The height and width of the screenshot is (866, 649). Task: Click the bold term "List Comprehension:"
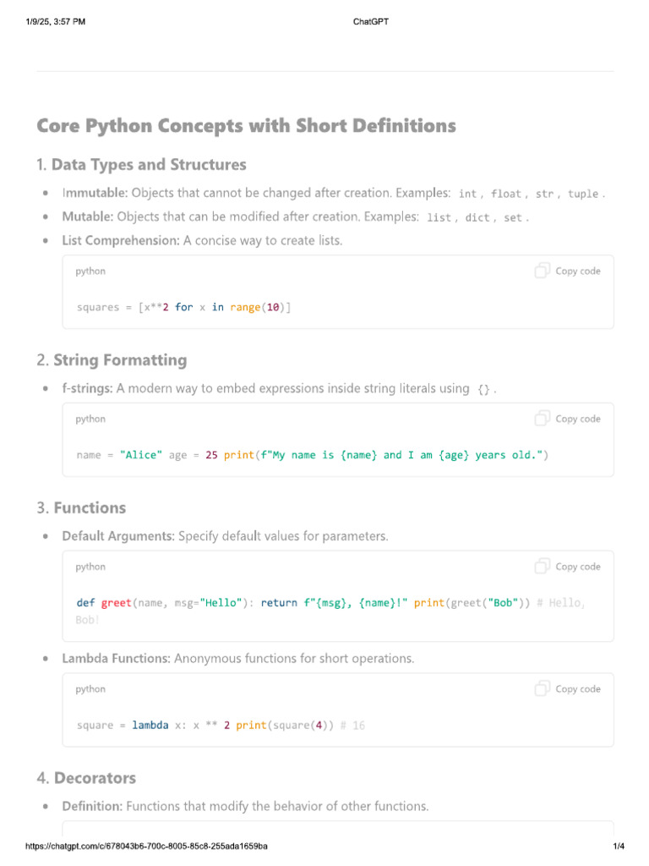121,240
